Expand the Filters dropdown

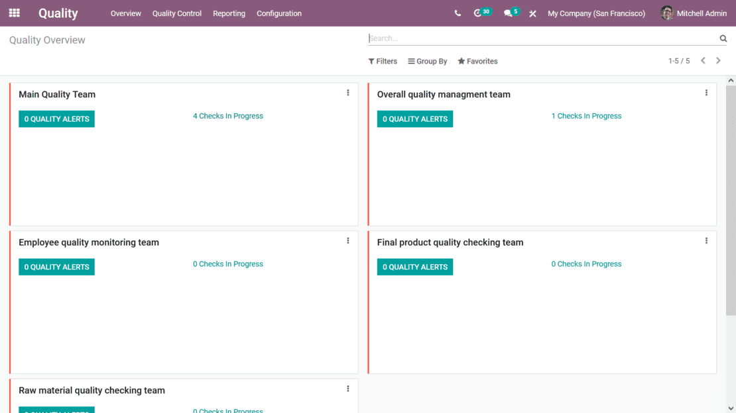coord(383,62)
